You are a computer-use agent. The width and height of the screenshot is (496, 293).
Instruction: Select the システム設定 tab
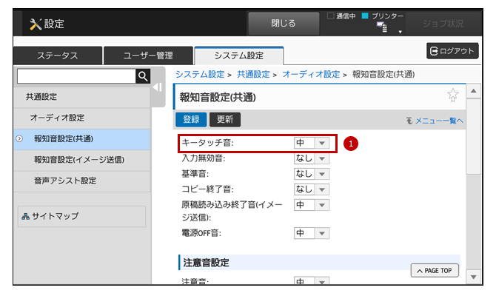(239, 55)
